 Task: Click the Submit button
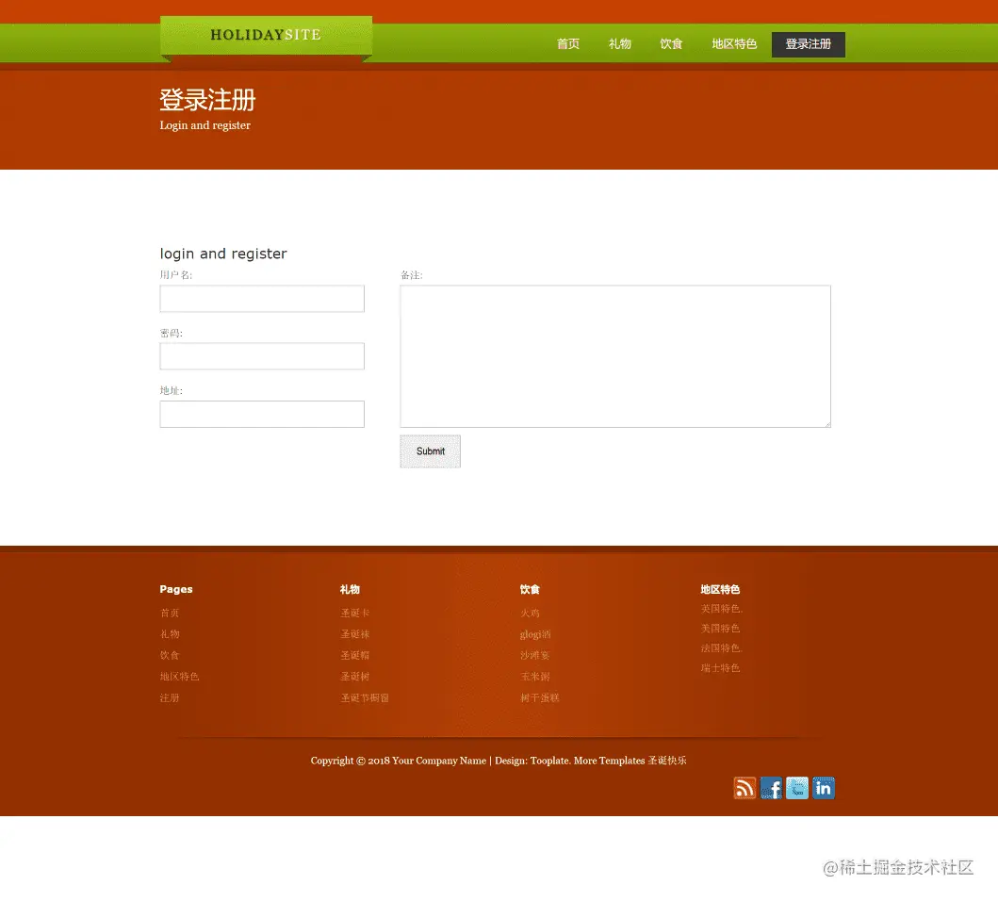tap(431, 451)
